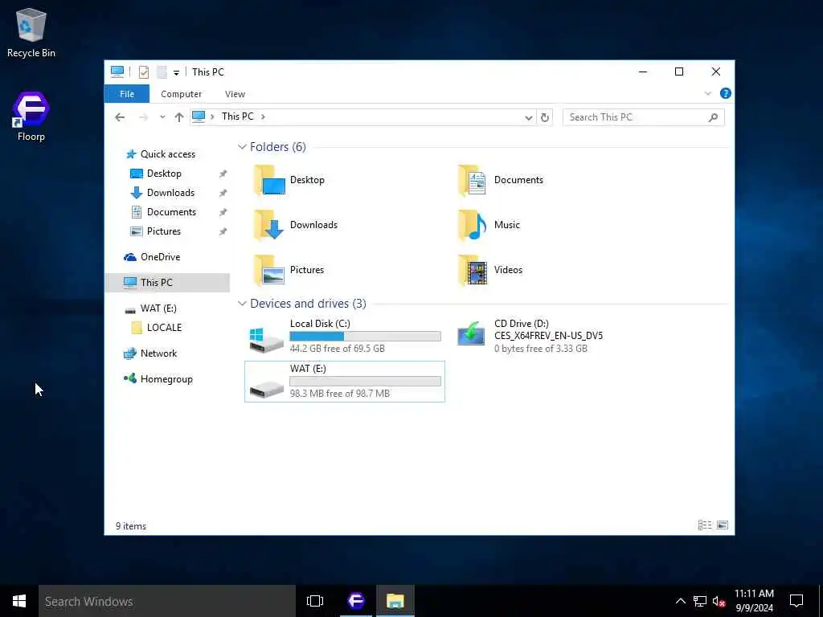Open the address bar history dropdown
The width and height of the screenshot is (823, 617).
tap(529, 117)
